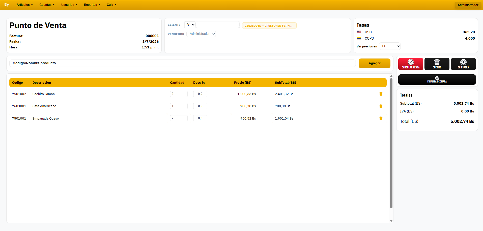Screen dimensions: 483x231
Task: Click the United States flag next to USD
Action: tap(359, 32)
